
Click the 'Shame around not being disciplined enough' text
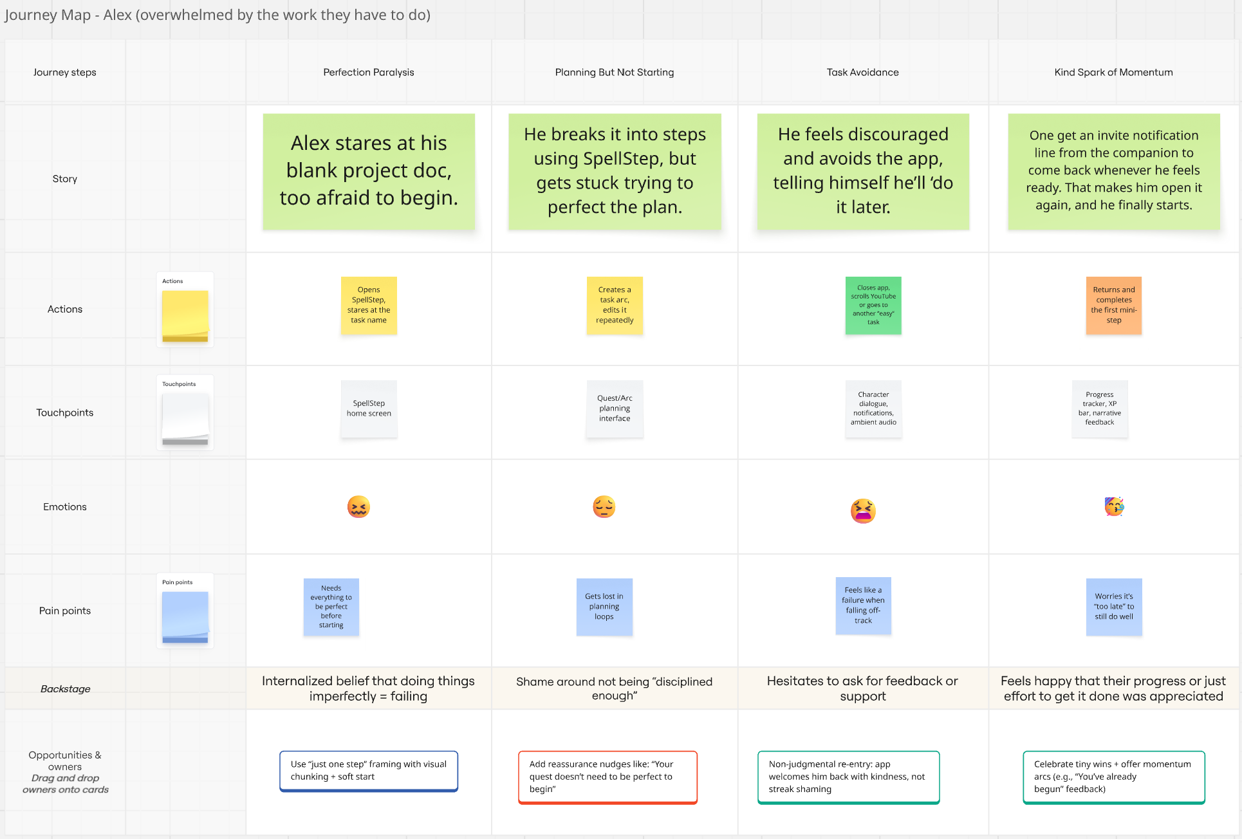615,688
